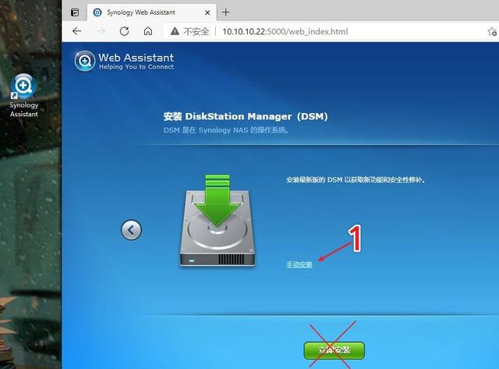Click the not secure warning icon

175,31
